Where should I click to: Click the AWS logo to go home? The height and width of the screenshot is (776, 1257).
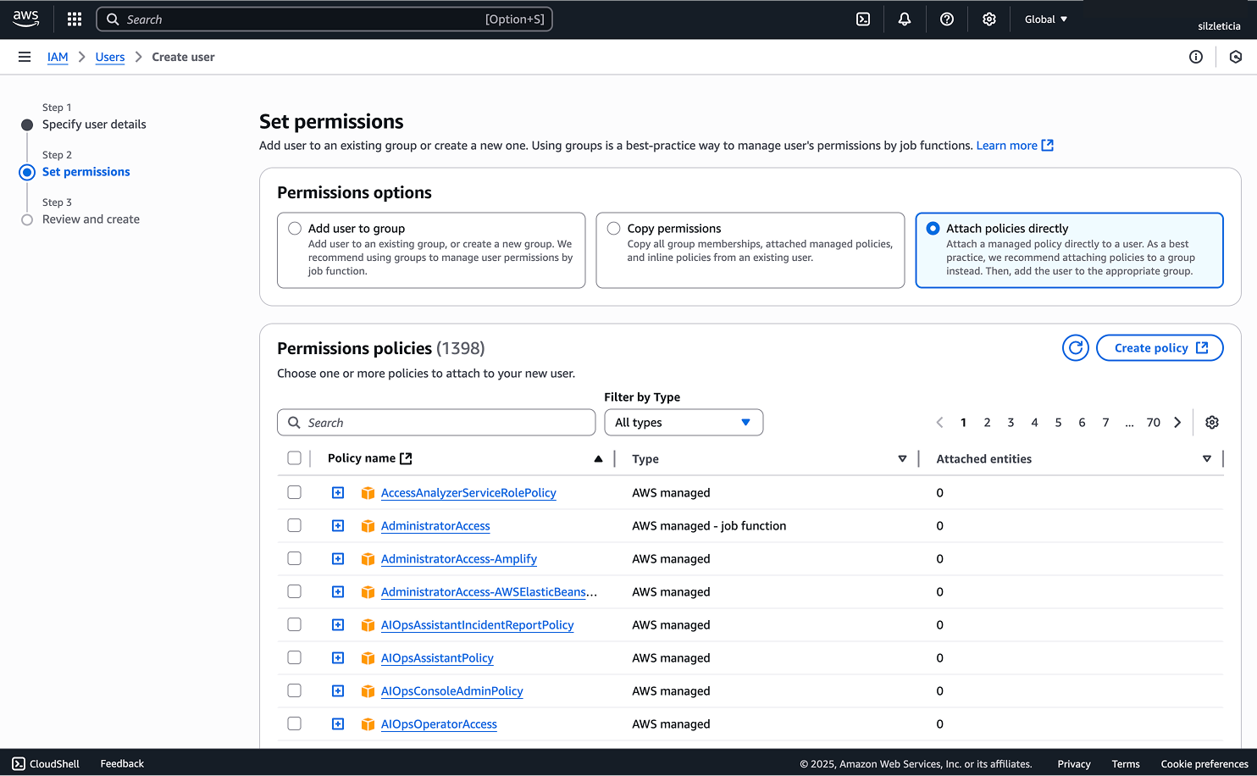pyautogui.click(x=25, y=19)
